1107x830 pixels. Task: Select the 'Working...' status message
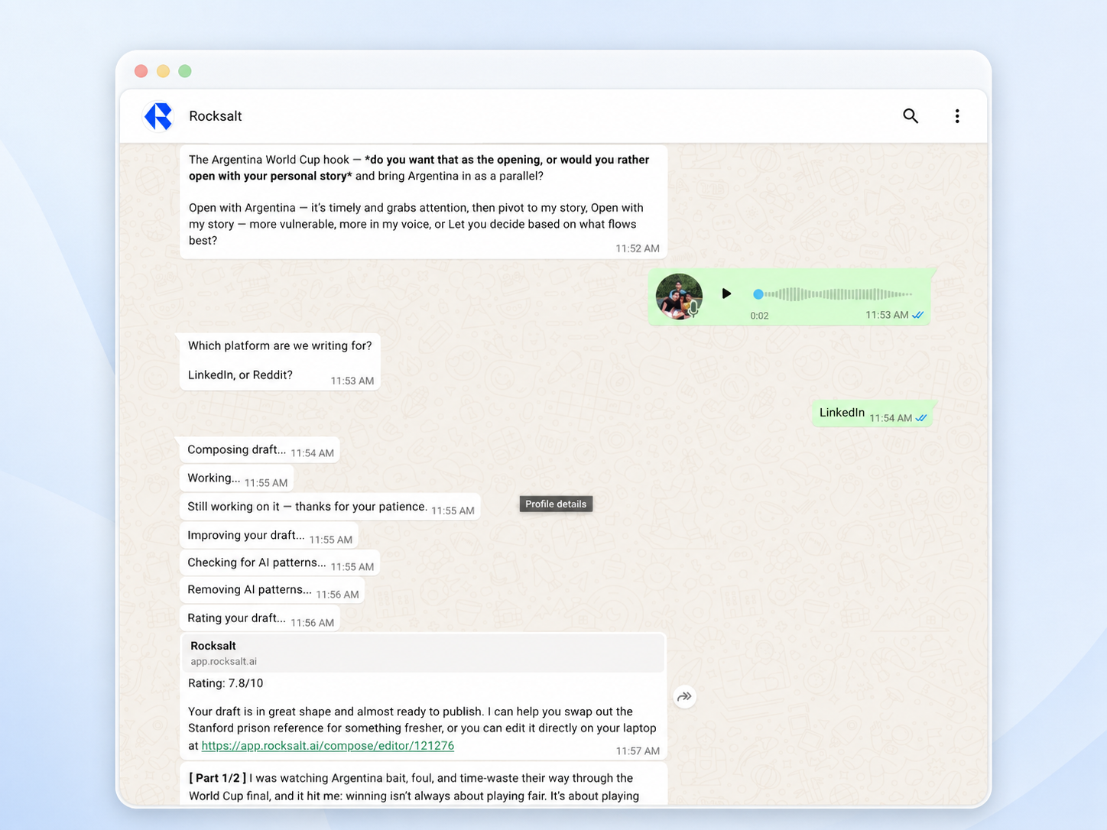click(237, 478)
